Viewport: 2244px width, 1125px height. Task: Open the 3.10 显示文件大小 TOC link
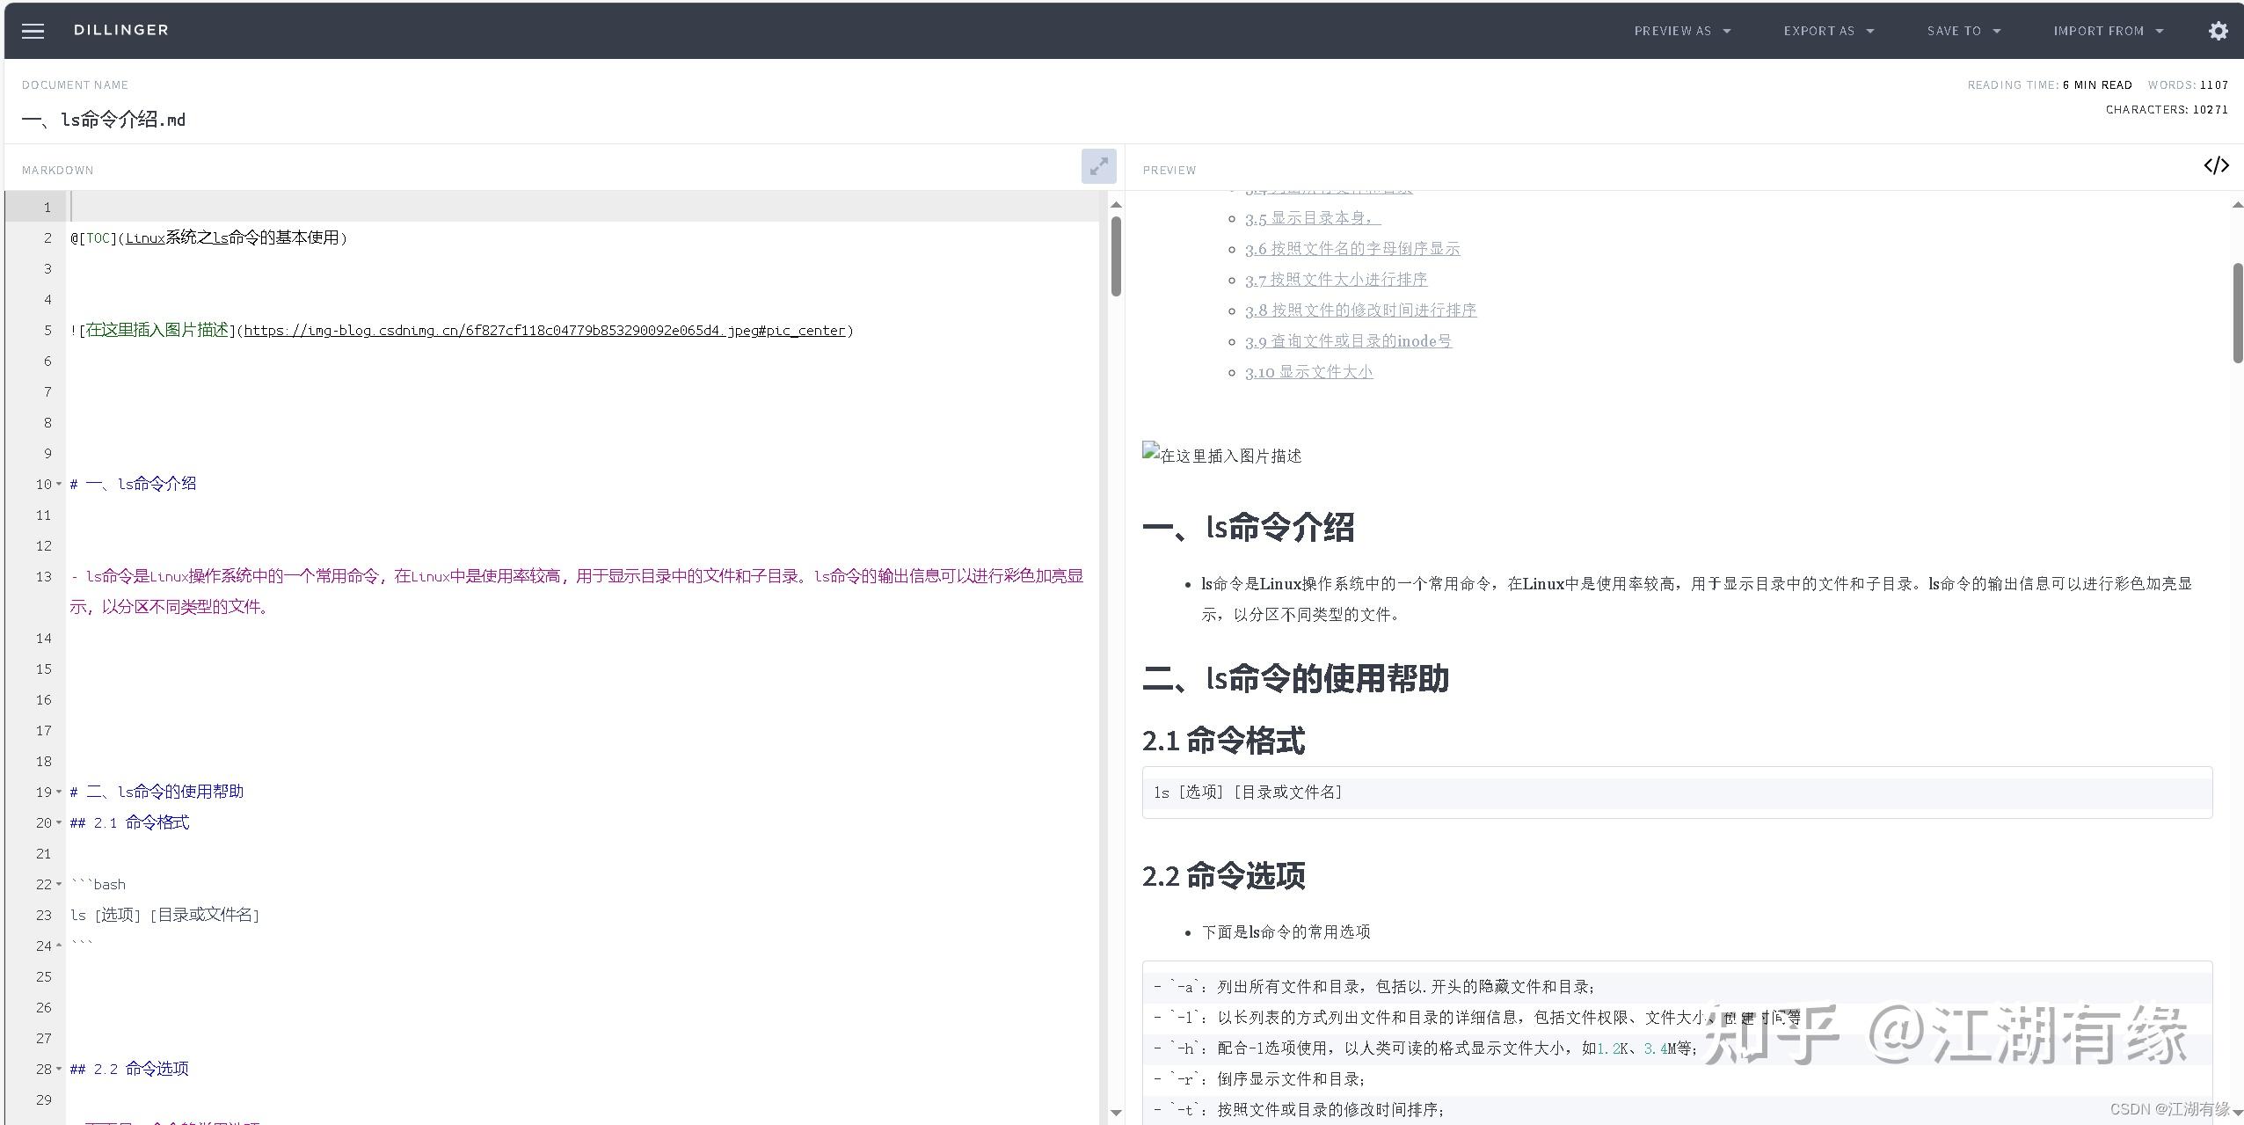pyautogui.click(x=1308, y=371)
